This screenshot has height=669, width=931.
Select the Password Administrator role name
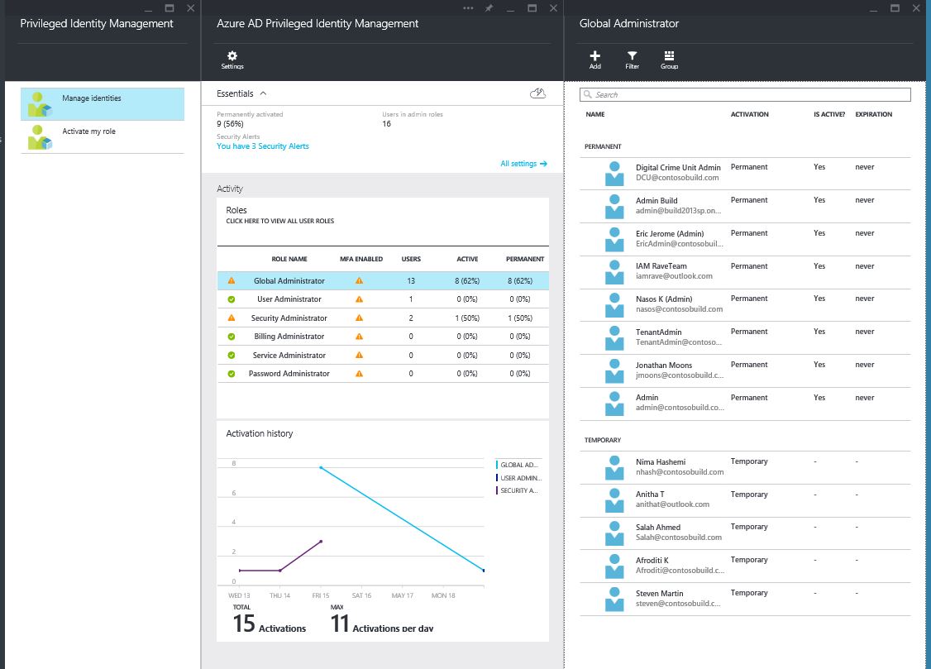tap(289, 374)
